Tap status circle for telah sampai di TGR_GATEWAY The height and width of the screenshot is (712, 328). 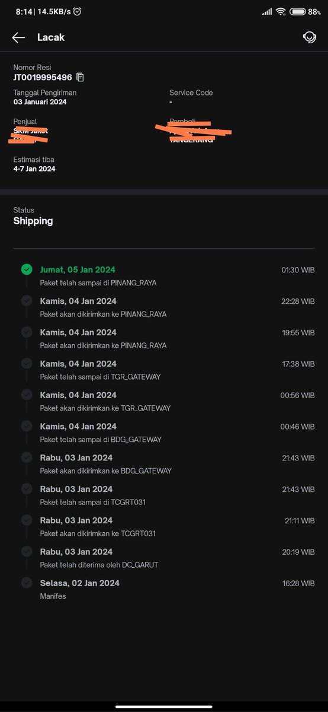click(x=27, y=363)
